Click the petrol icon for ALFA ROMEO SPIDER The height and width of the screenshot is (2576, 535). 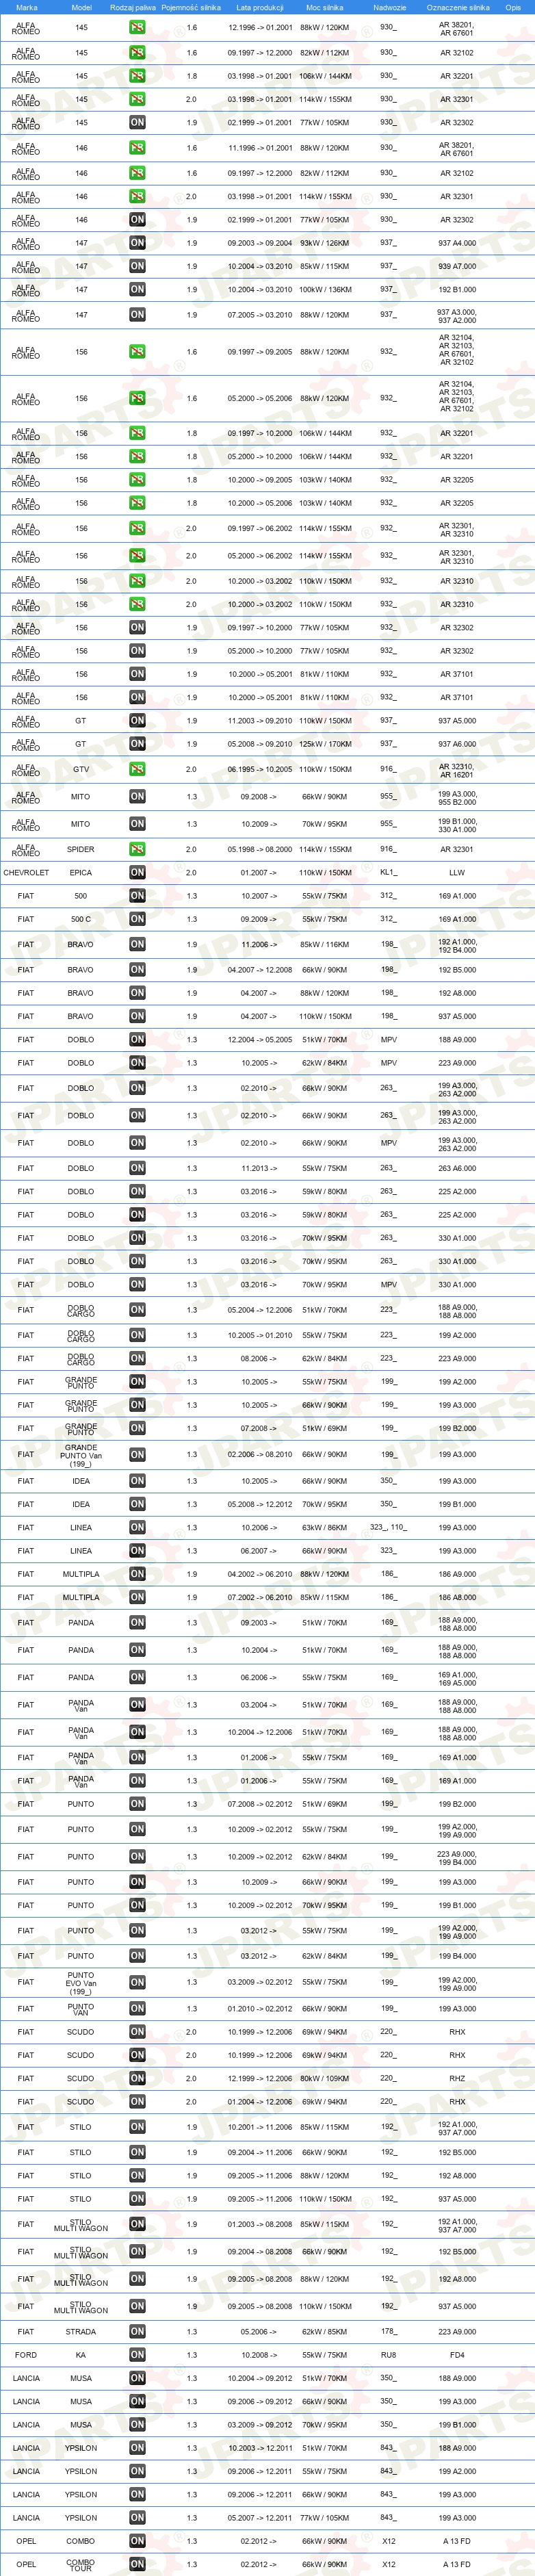coord(137,849)
